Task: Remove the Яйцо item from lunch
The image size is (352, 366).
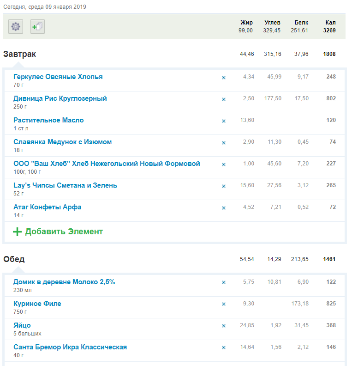Action: [224, 326]
